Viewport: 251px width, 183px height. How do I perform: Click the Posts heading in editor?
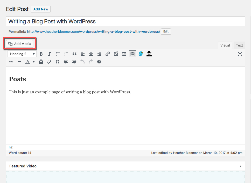click(17, 79)
